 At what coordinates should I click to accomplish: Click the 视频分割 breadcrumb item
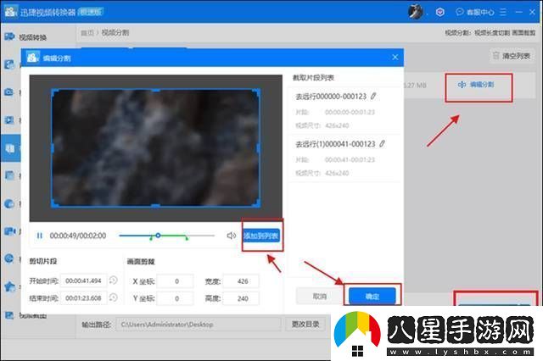[x=115, y=33]
